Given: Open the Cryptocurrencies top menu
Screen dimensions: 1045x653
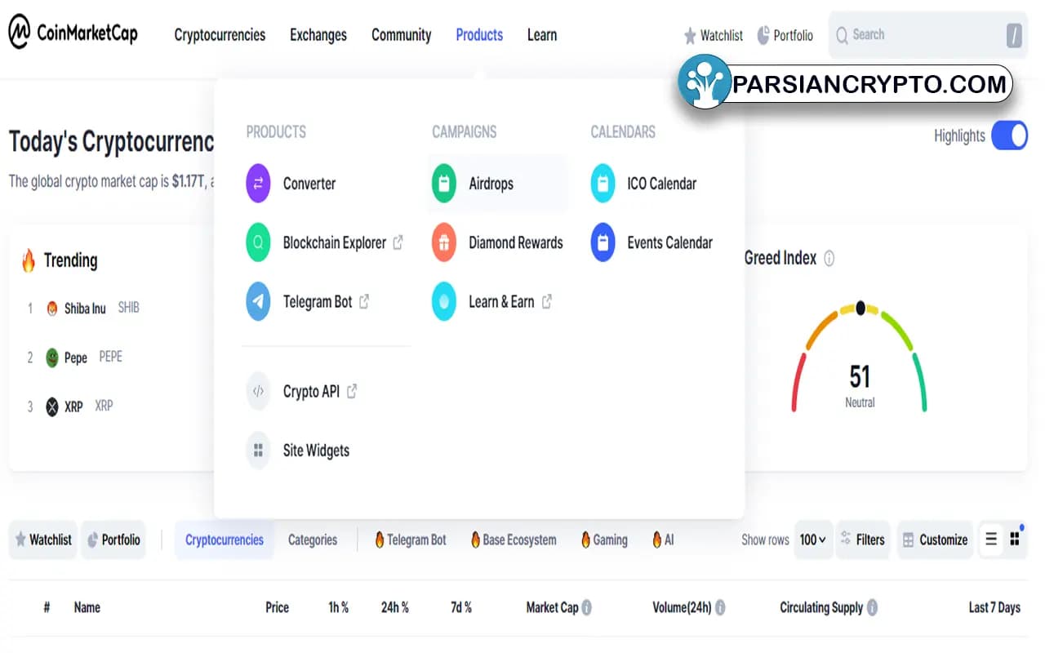Looking at the screenshot, I should coord(220,34).
